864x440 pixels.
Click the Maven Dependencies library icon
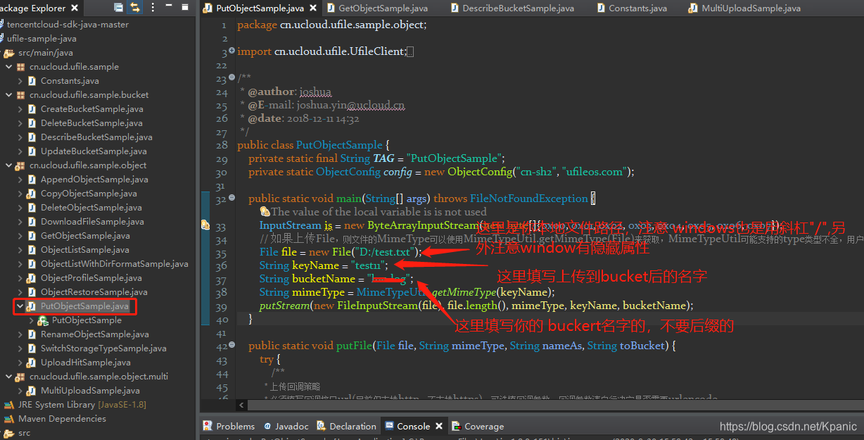pos(9,419)
